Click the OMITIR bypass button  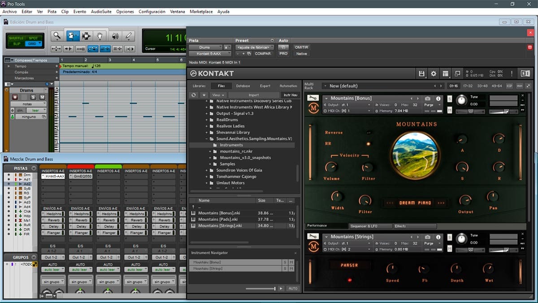click(x=301, y=47)
